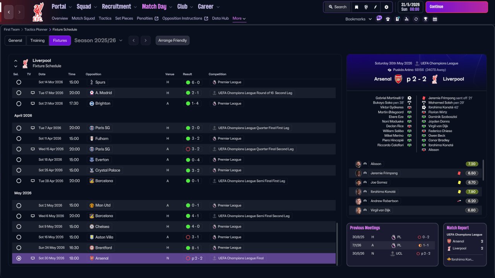Expand the Squad menu dropdown

(95, 7)
